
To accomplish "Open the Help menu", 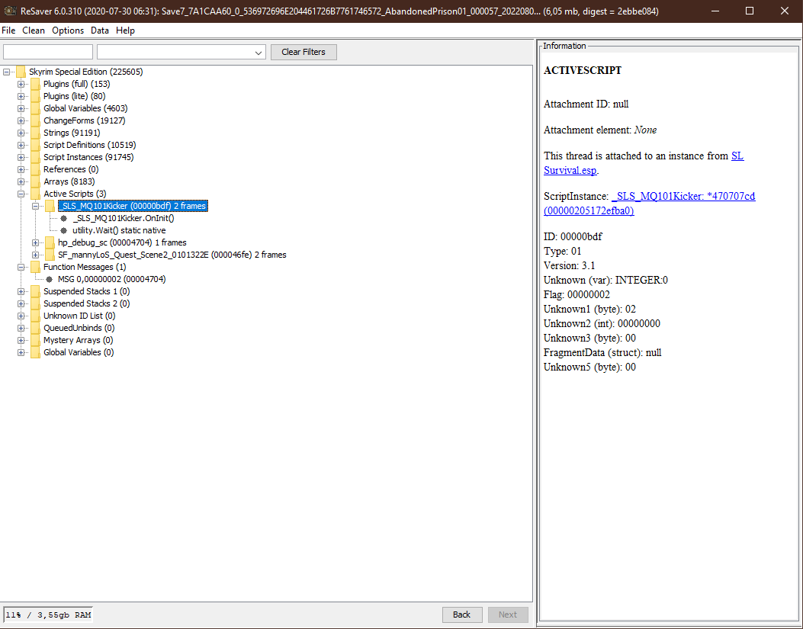I will (x=126, y=30).
